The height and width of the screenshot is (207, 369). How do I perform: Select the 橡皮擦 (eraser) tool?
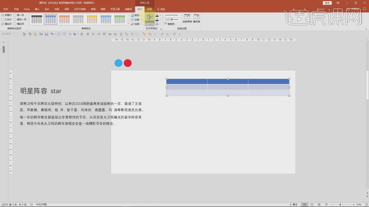point(196,18)
